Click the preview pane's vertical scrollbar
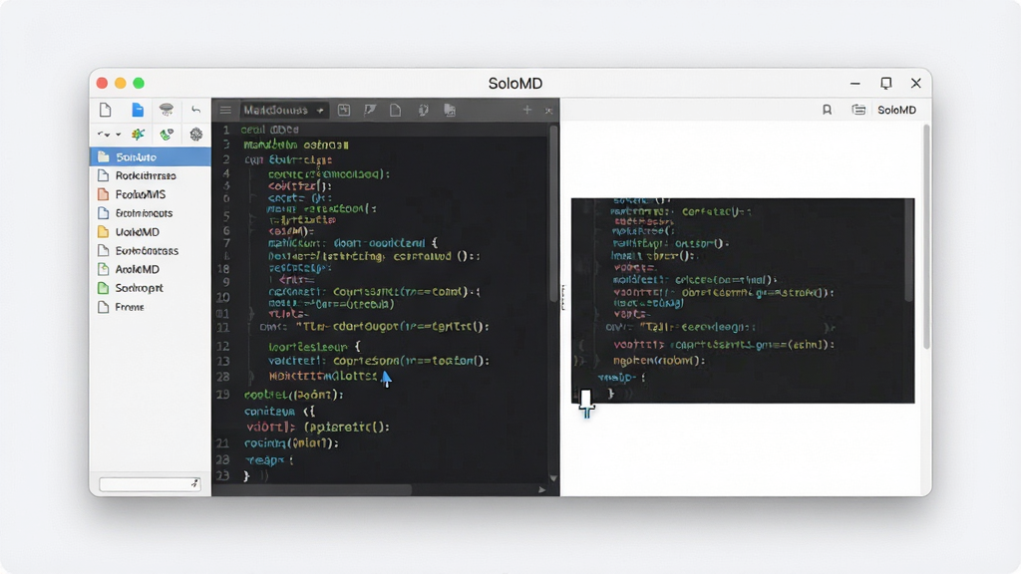Viewport: 1021px width, 574px height. point(926,236)
